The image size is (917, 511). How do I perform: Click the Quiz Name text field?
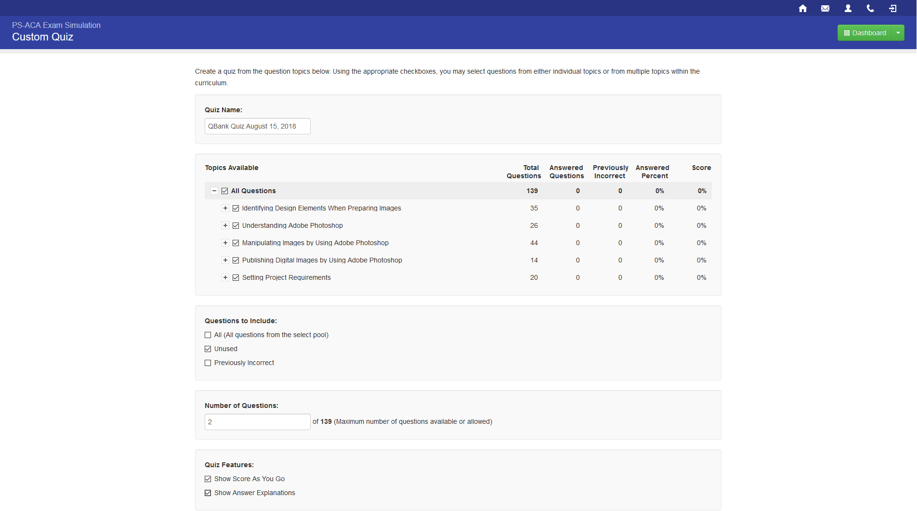pyautogui.click(x=257, y=126)
